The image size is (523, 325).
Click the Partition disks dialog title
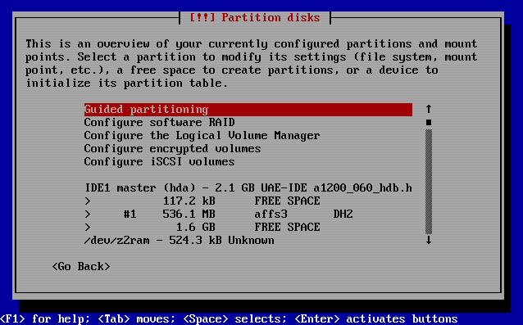[x=255, y=17]
